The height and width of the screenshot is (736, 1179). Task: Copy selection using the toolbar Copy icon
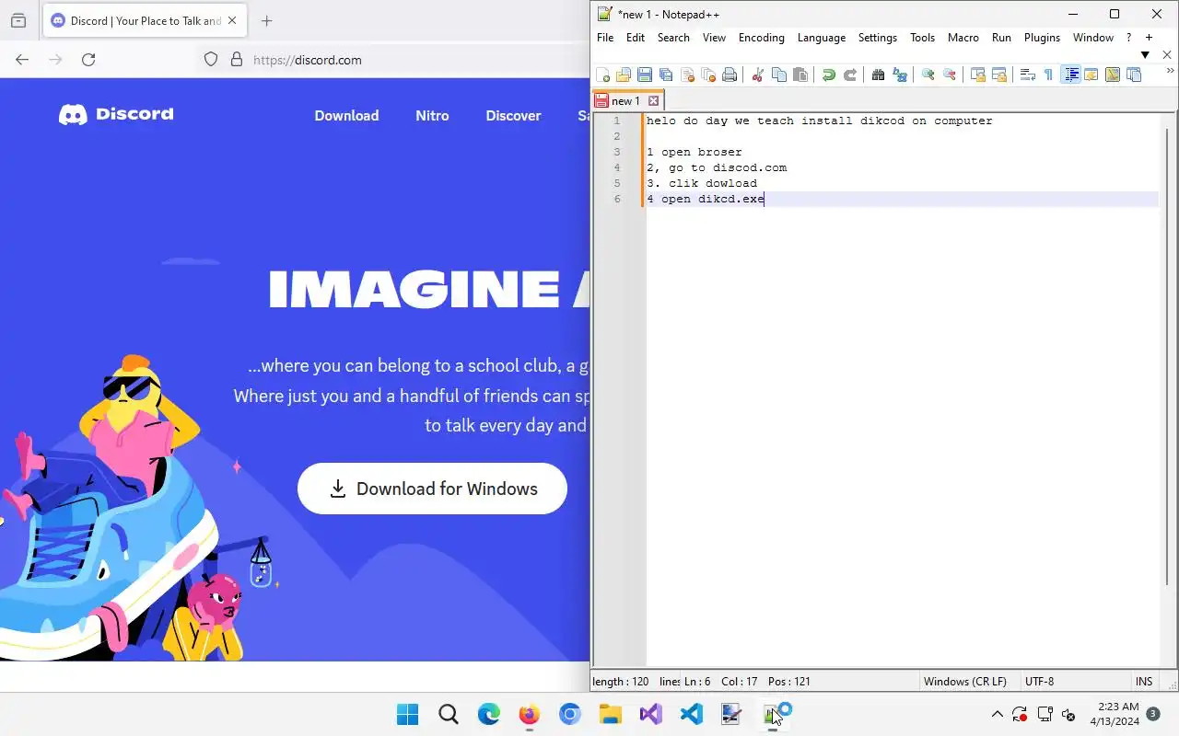tap(778, 75)
